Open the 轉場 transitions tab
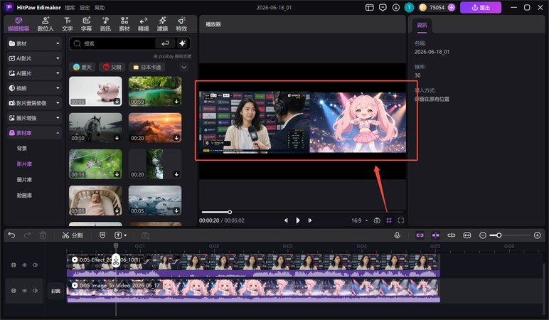Image resolution: width=549 pixels, height=320 pixels. tap(143, 24)
